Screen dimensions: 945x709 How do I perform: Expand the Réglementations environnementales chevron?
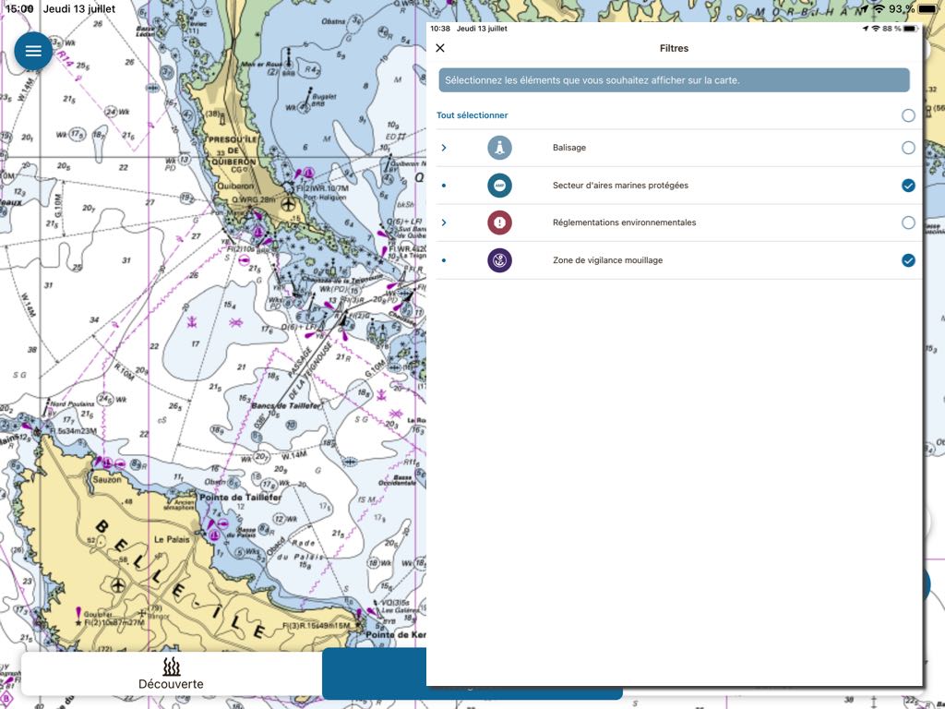444,222
